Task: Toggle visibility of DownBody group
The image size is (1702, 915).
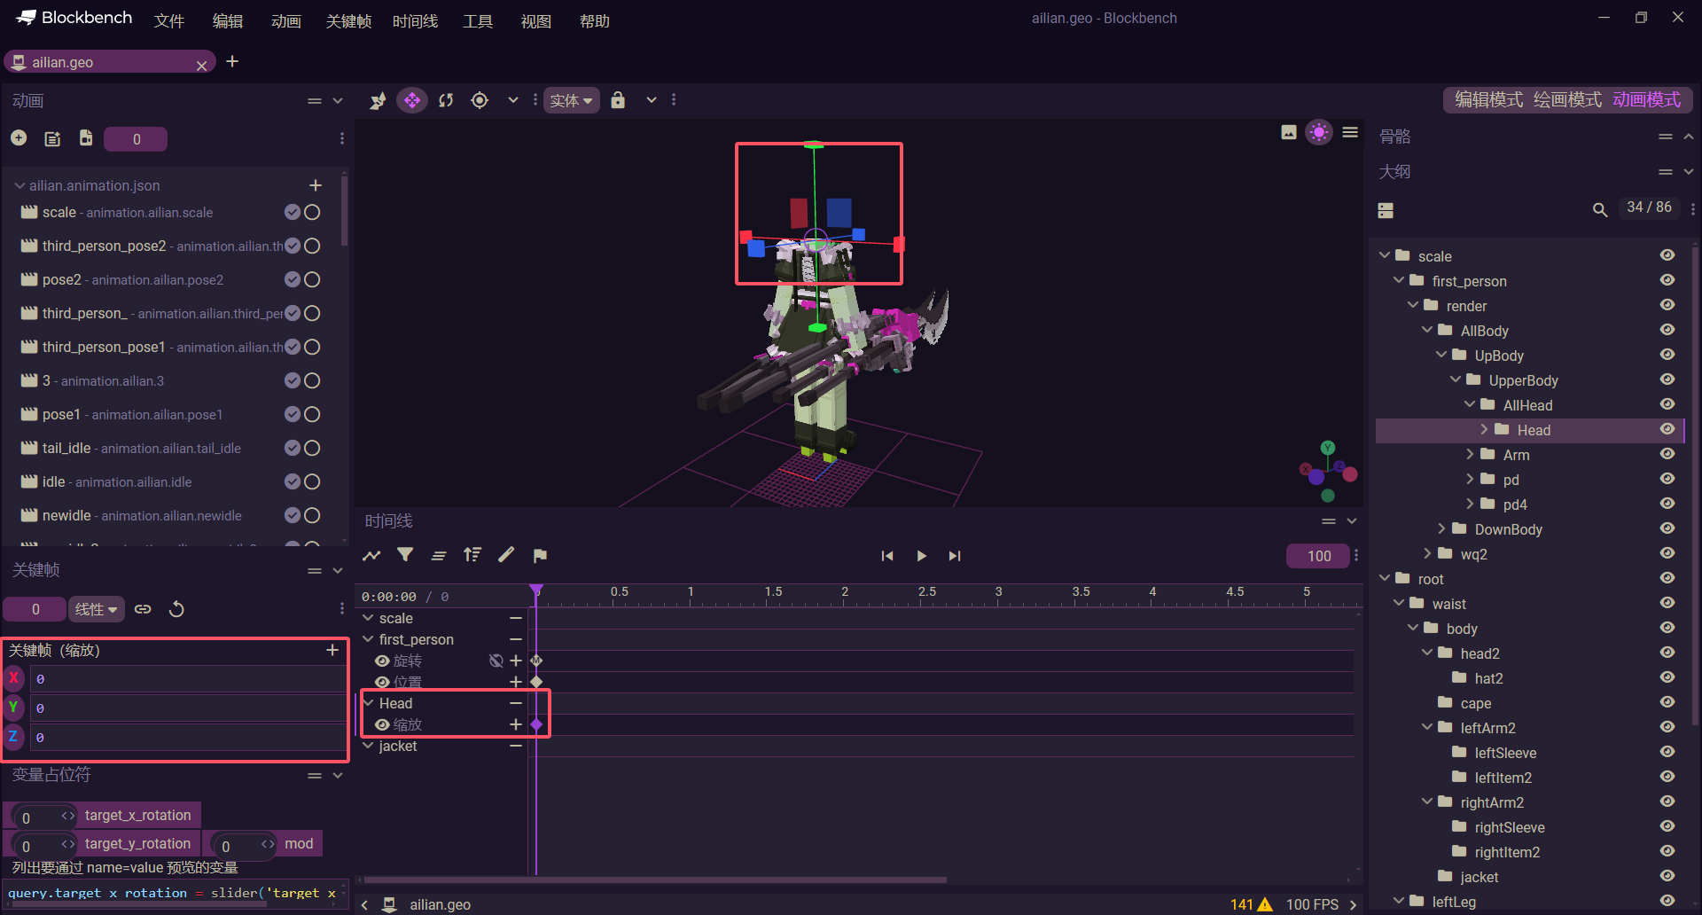Action: [1667, 528]
